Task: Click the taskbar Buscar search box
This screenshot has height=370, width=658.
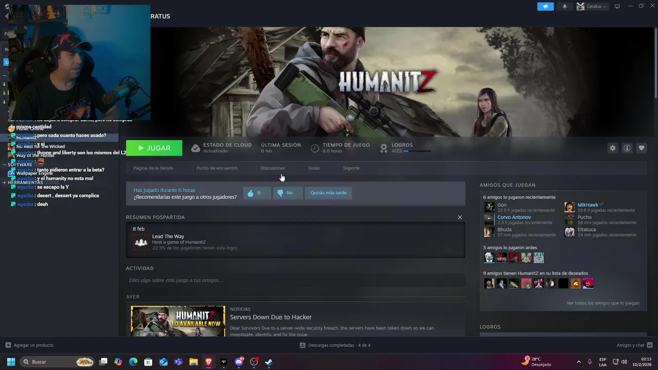Action: 58,362
